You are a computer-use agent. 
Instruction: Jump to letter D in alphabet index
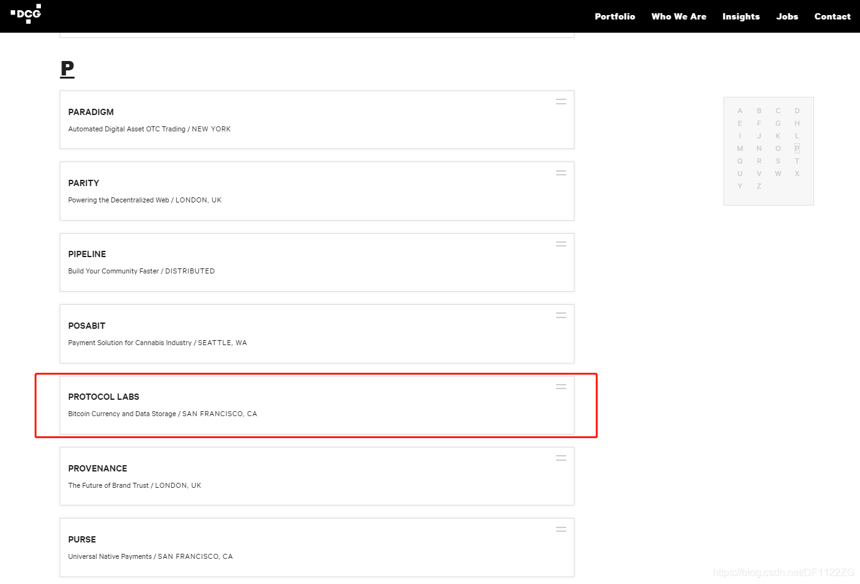tap(797, 111)
